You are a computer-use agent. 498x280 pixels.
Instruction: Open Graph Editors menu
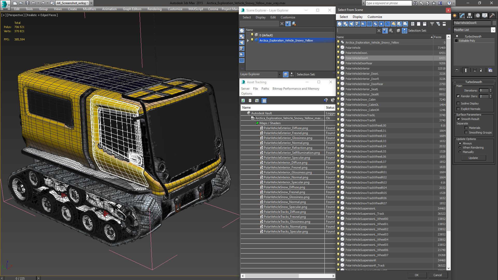132,9
